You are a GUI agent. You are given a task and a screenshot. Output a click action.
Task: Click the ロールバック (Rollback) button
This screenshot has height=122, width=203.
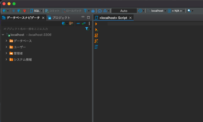tap(72, 11)
